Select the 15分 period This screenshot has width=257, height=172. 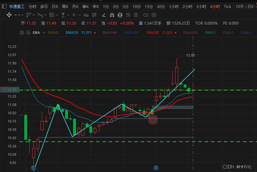pos(149,7)
